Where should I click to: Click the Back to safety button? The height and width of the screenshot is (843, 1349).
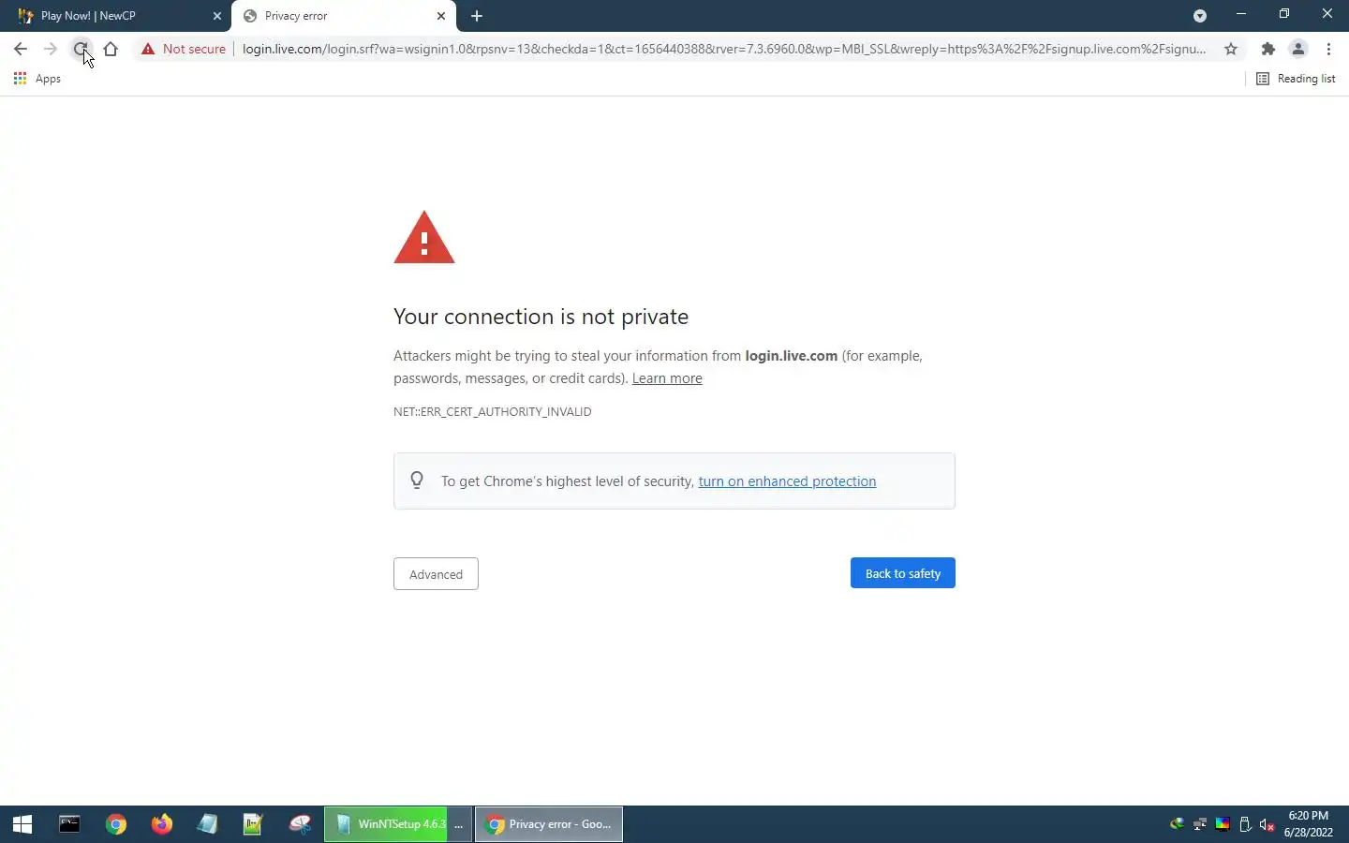click(903, 573)
